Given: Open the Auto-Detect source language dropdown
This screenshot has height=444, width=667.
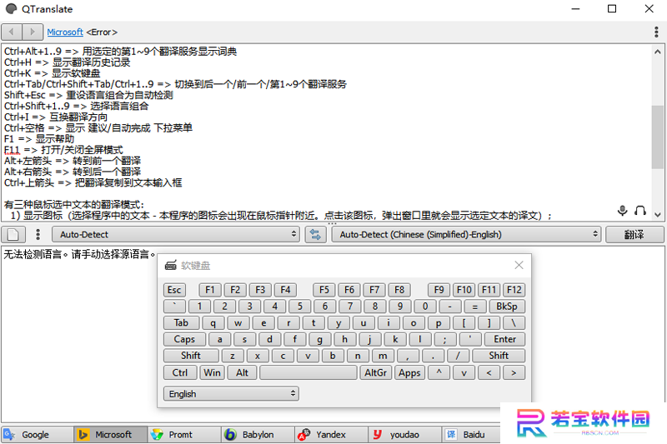Looking at the screenshot, I should coord(176,235).
